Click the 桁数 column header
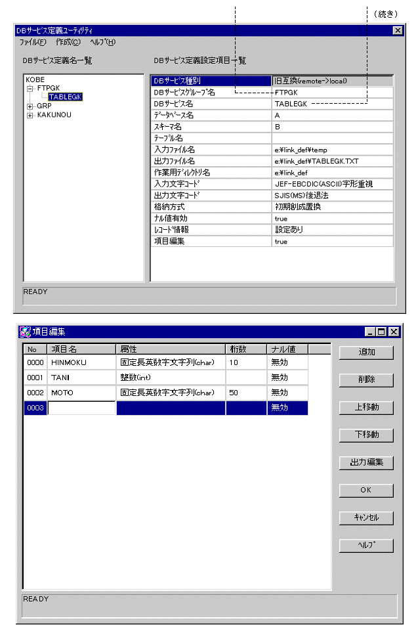 pyautogui.click(x=246, y=349)
